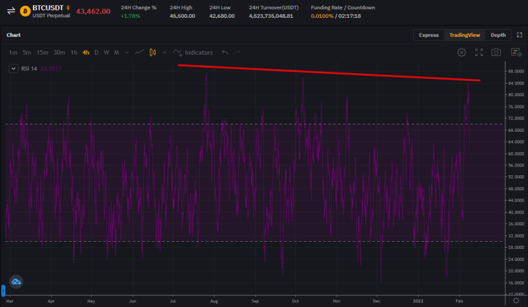Open order panel display settings icon

point(516,52)
